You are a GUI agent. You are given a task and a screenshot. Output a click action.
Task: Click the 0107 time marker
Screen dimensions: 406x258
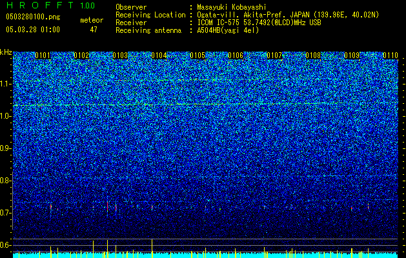point(274,55)
